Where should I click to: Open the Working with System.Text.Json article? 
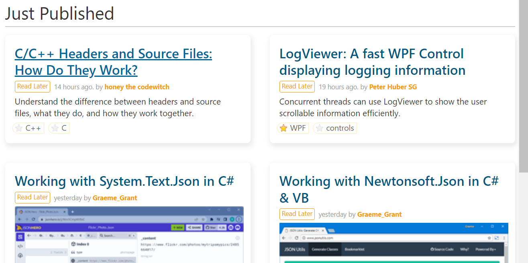(124, 181)
